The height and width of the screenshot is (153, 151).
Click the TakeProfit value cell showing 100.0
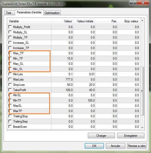click(x=62, y=90)
